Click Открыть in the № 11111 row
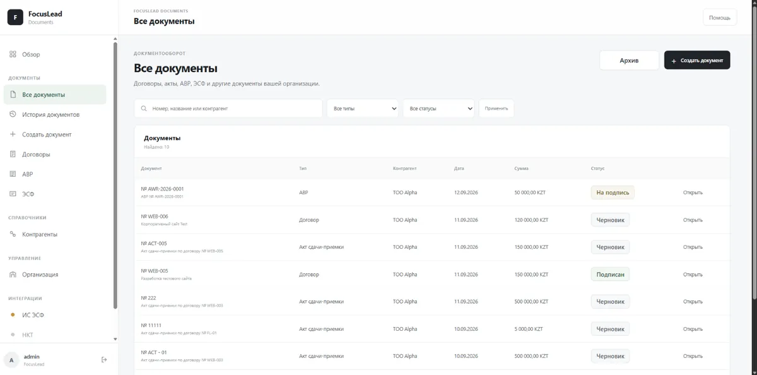The height and width of the screenshot is (375, 757). point(693,329)
